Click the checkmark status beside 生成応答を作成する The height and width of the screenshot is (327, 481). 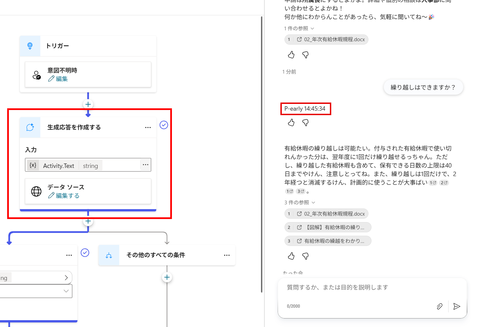point(164,125)
